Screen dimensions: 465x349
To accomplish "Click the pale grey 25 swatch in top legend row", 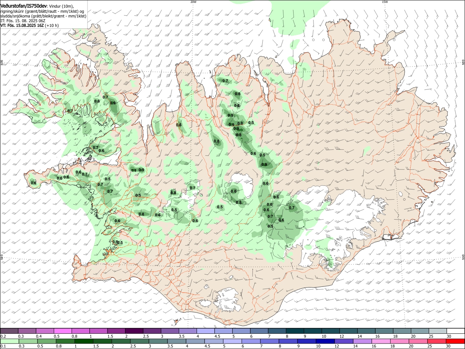I will pos(437,331).
